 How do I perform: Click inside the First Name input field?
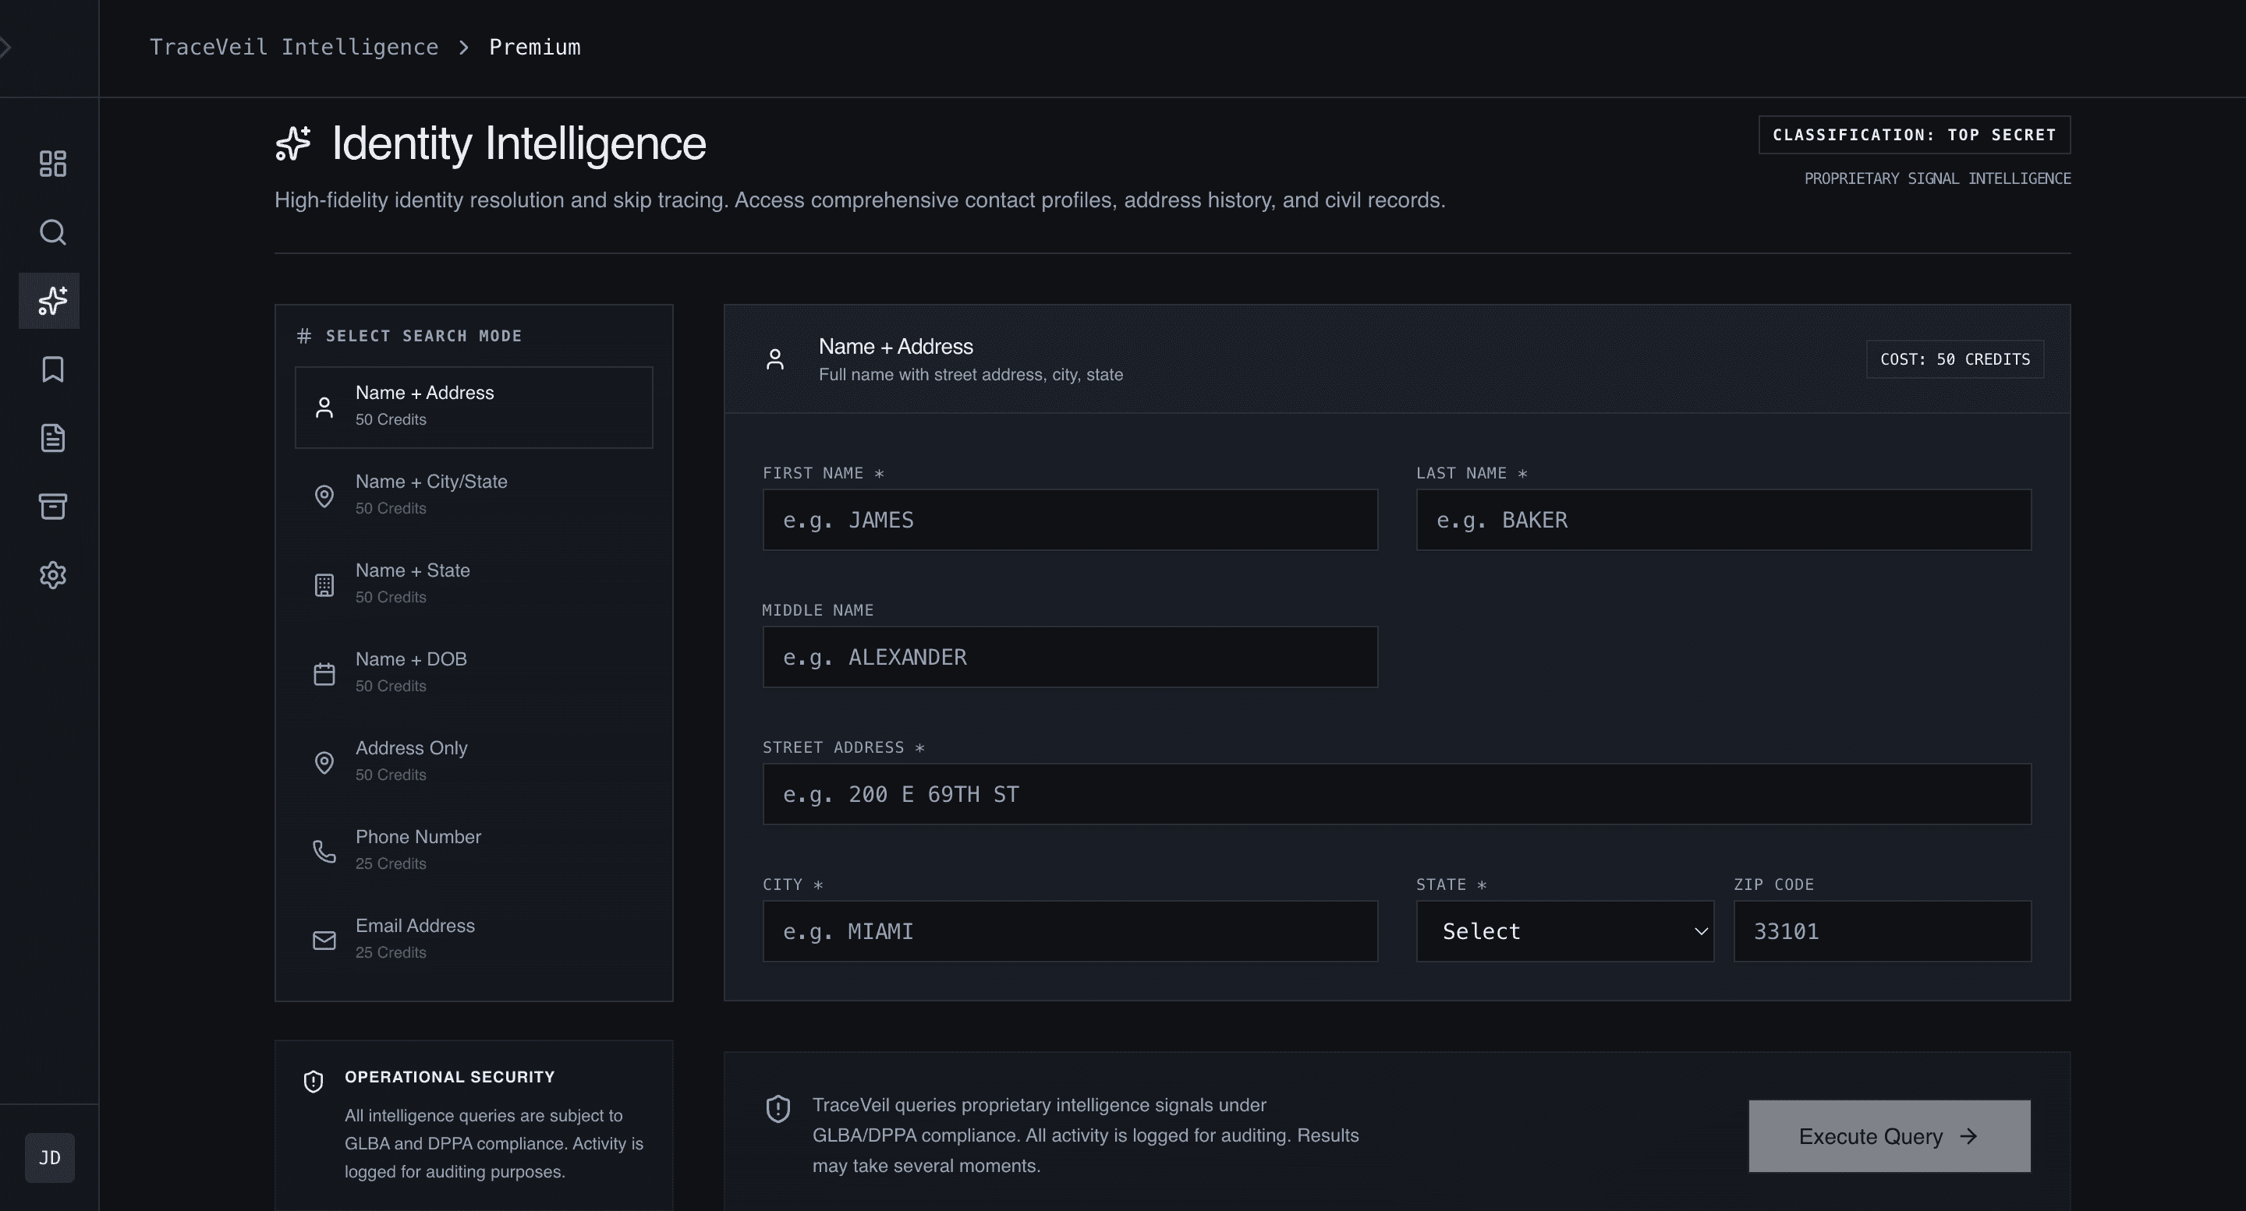(x=1070, y=520)
